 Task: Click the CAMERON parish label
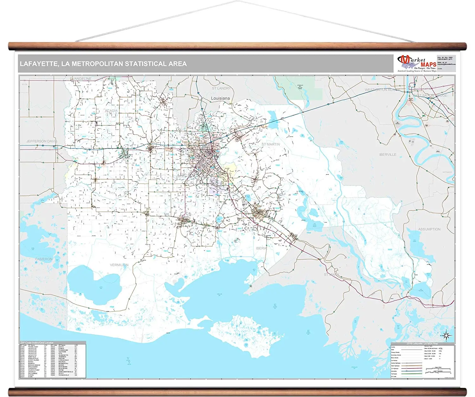click(44, 259)
